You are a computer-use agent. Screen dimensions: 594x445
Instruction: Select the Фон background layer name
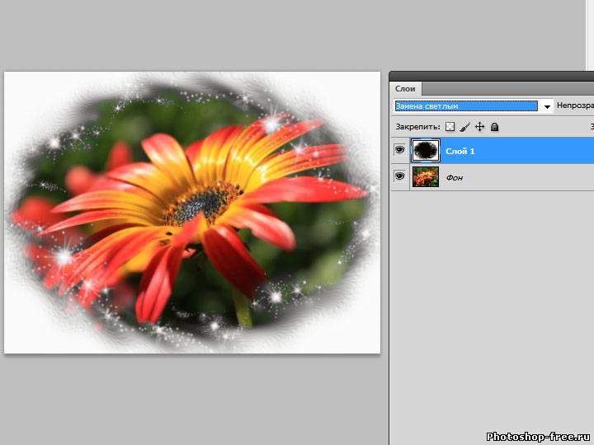pyautogui.click(x=454, y=178)
